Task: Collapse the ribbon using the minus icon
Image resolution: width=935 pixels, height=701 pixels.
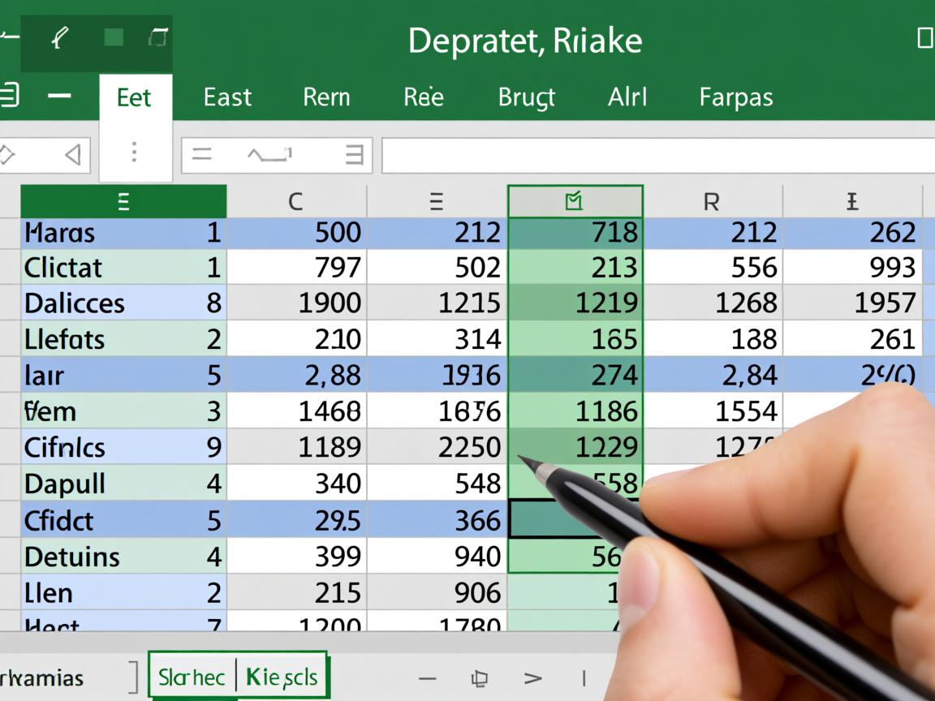Action: (58, 96)
